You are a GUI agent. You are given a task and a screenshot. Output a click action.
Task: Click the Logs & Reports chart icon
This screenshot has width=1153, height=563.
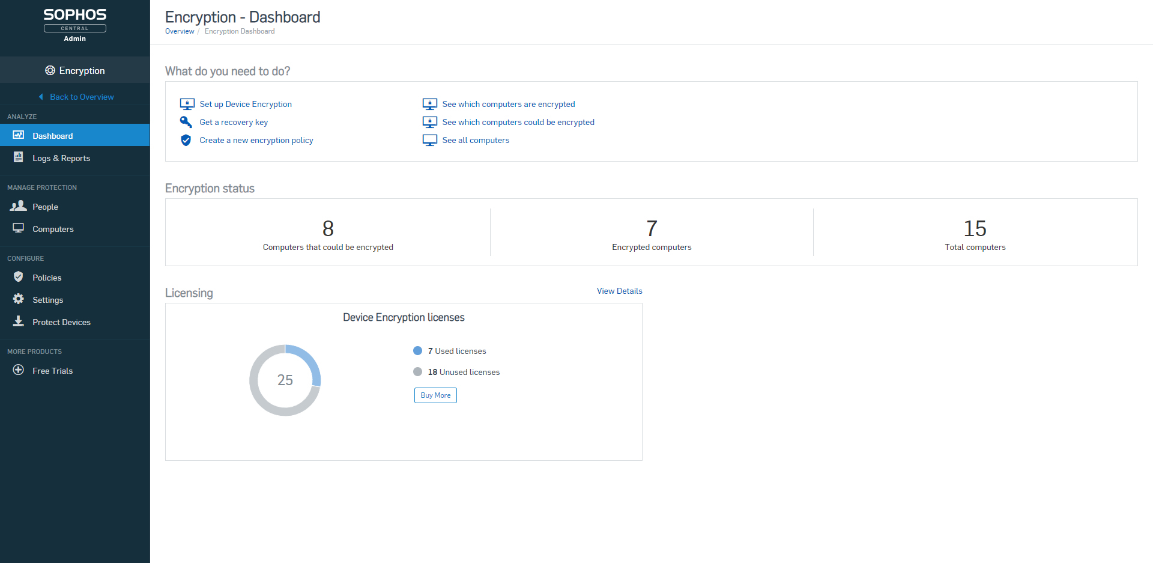[19, 157]
